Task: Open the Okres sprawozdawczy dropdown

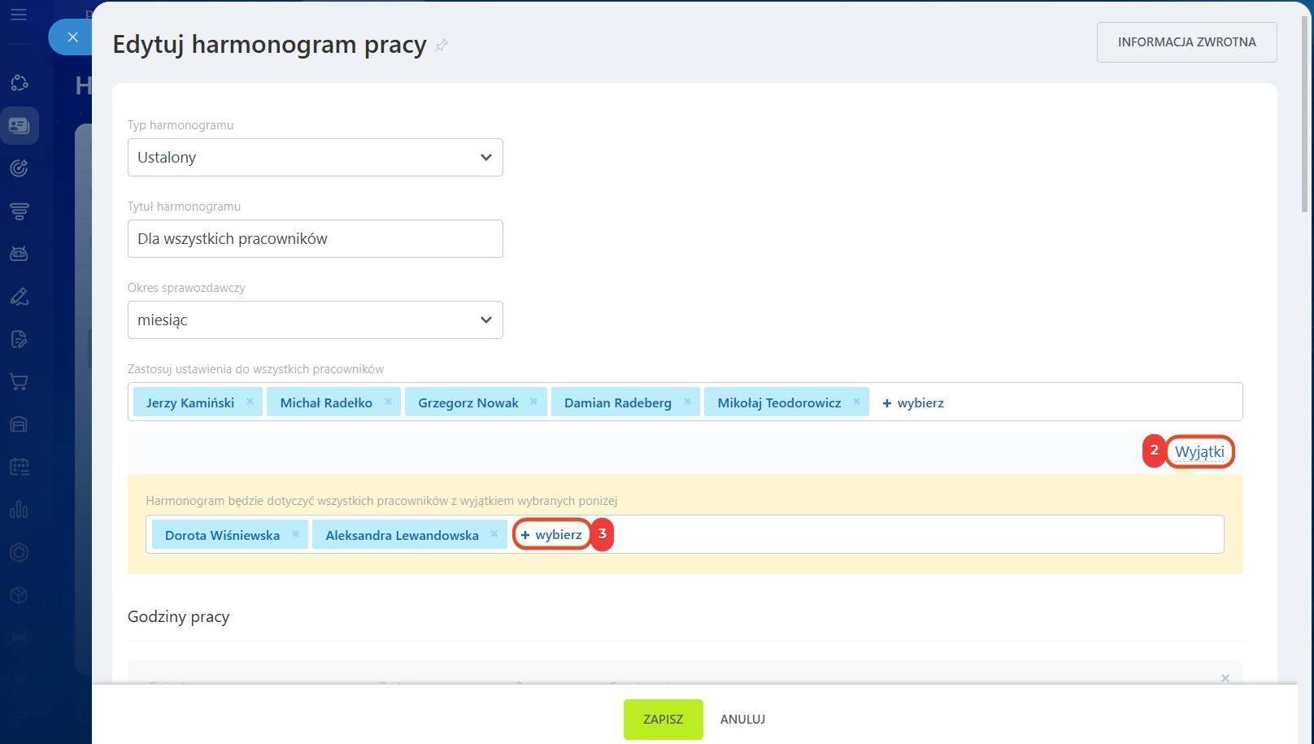Action: (315, 320)
